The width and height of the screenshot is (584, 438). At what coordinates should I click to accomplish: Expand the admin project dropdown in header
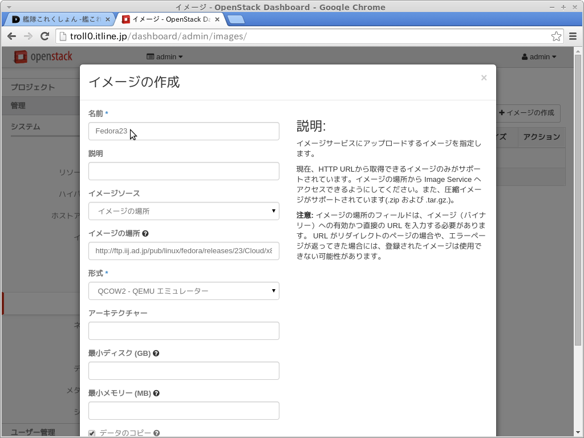pyautogui.click(x=165, y=57)
